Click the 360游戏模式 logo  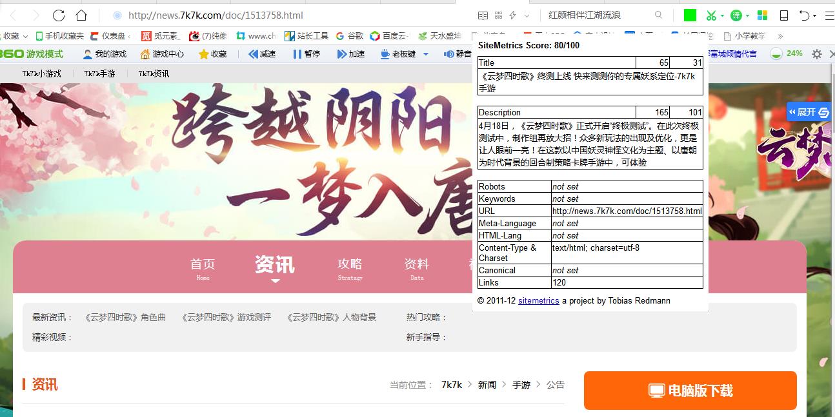[32, 54]
